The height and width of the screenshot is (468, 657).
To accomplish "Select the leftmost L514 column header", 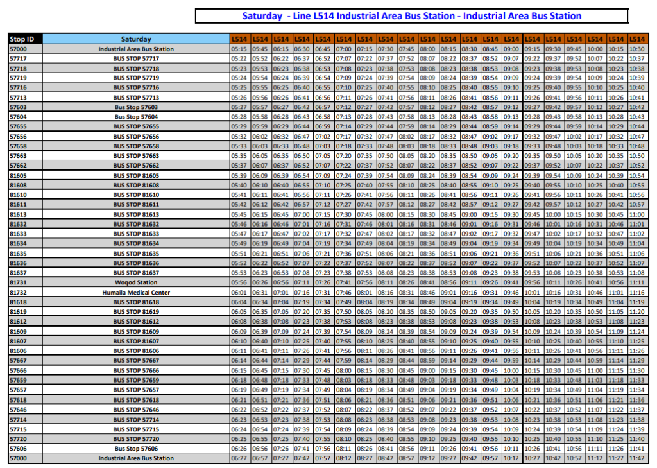I will [x=239, y=39].
